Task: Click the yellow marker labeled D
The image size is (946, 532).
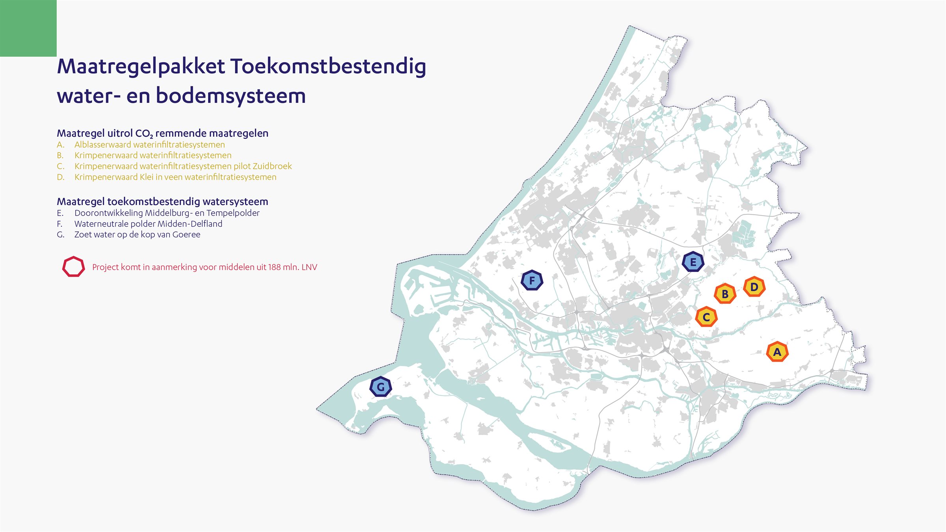Action: click(x=754, y=287)
